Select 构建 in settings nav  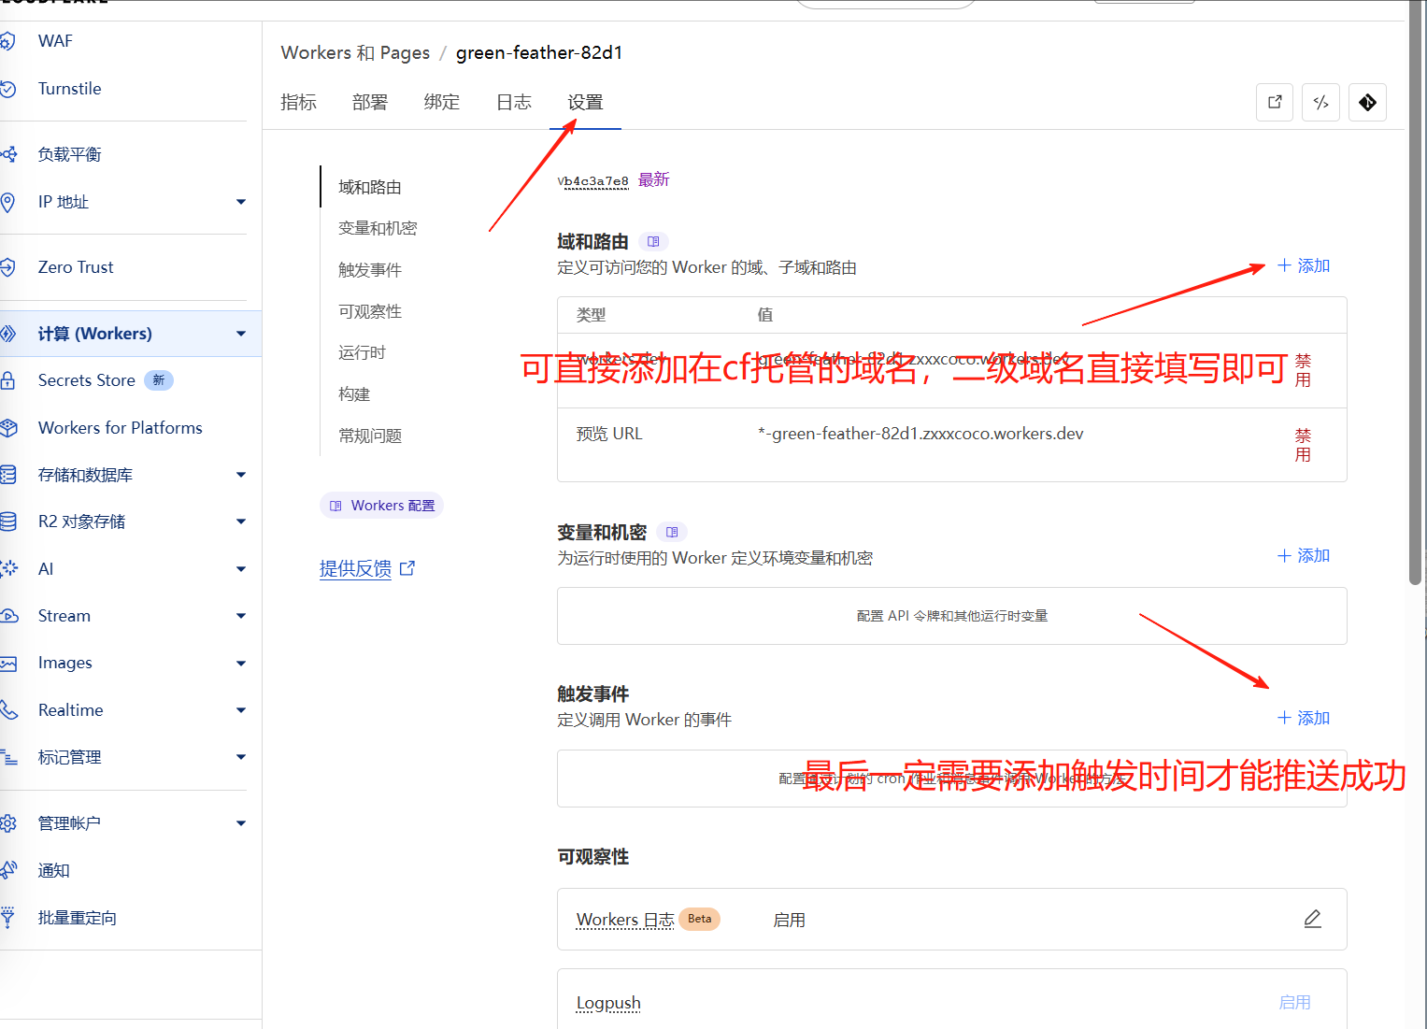354,394
